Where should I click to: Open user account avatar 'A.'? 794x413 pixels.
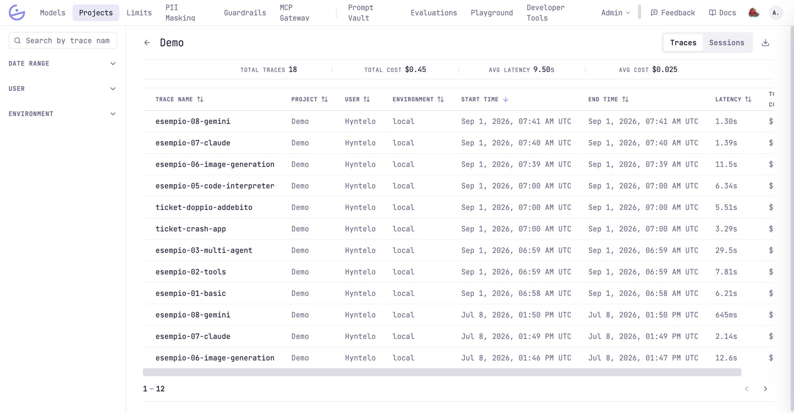(776, 13)
